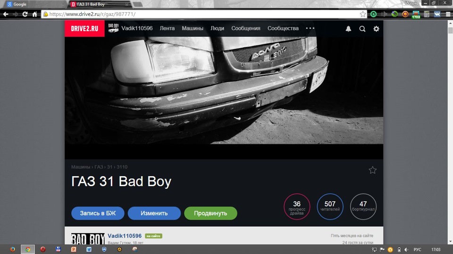This screenshot has height=254, width=453.
Task: Open the Сообщества menu item
Action: [283, 28]
